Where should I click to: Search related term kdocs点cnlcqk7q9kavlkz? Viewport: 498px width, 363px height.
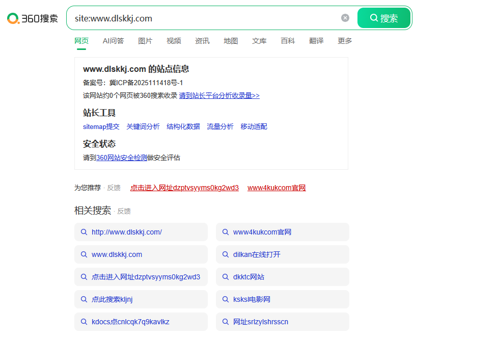pos(141,322)
